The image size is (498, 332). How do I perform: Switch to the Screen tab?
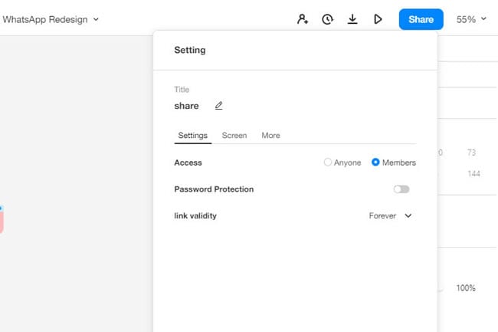click(234, 136)
